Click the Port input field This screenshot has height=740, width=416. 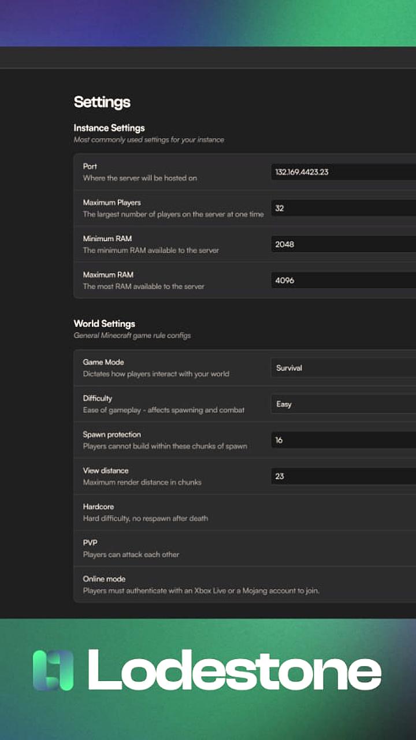coord(343,172)
